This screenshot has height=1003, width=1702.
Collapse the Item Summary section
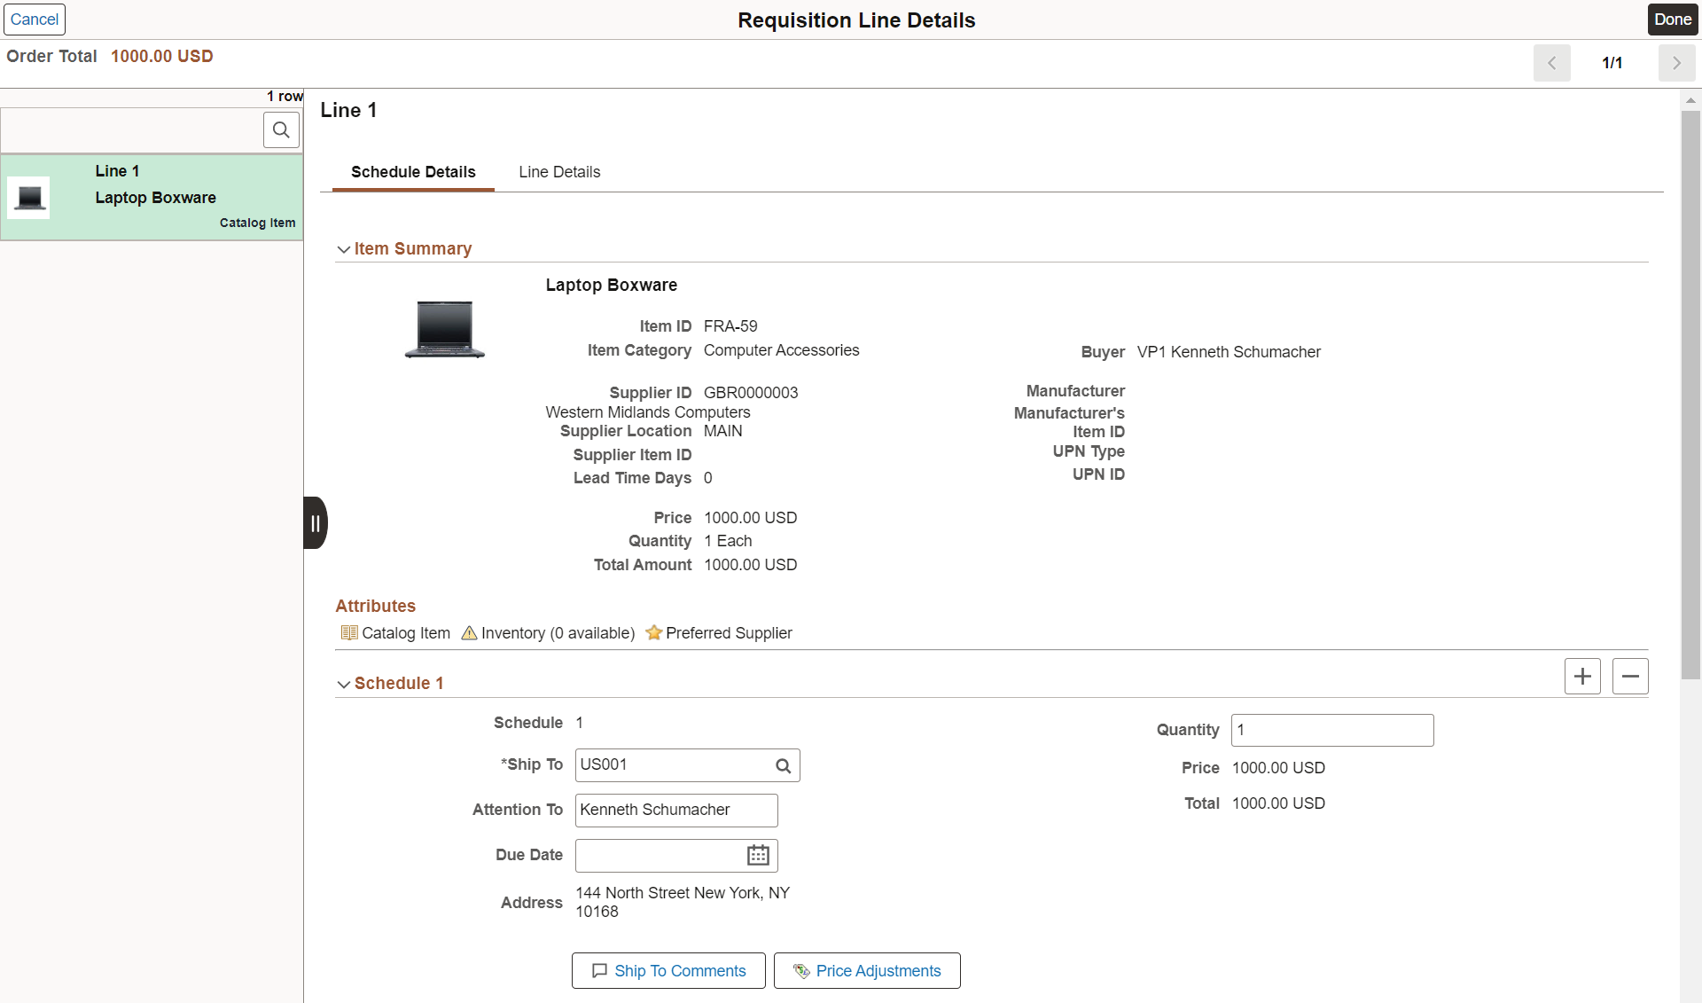coord(343,249)
